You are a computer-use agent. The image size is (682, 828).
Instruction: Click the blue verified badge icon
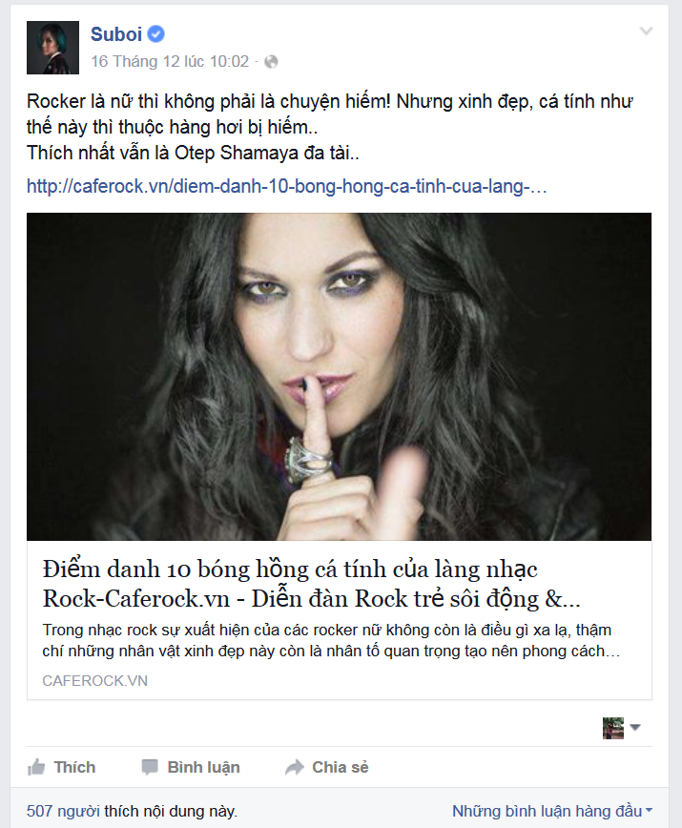[155, 34]
